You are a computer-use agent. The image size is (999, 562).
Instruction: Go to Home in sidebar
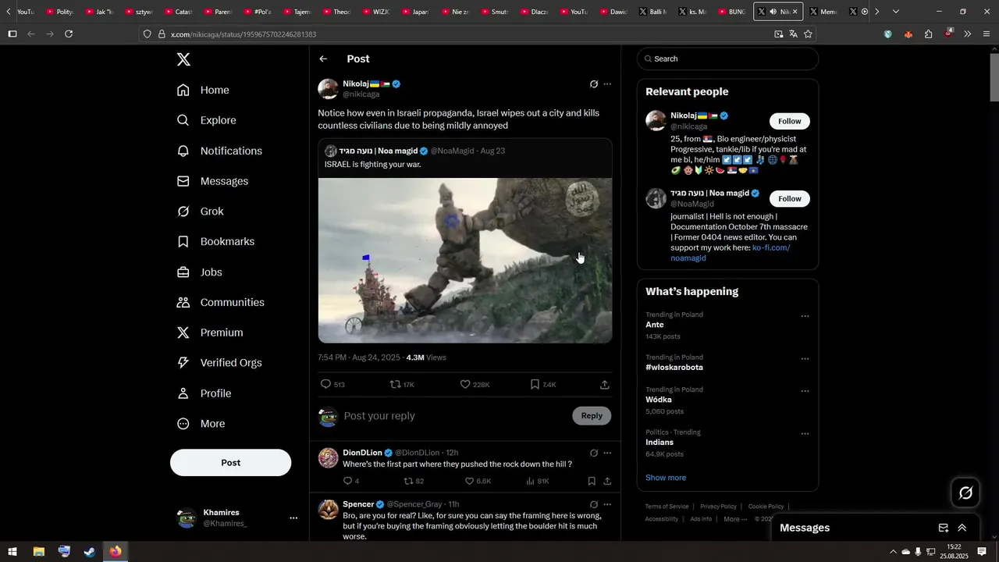pyautogui.click(x=203, y=90)
